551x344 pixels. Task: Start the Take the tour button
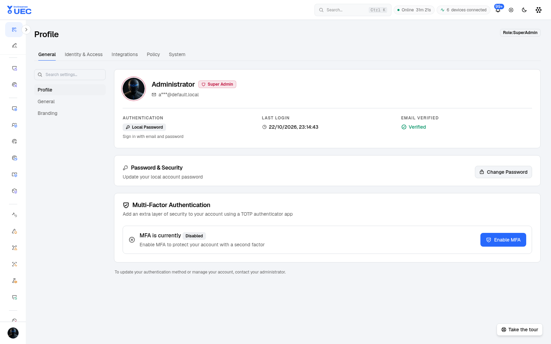[x=520, y=330]
